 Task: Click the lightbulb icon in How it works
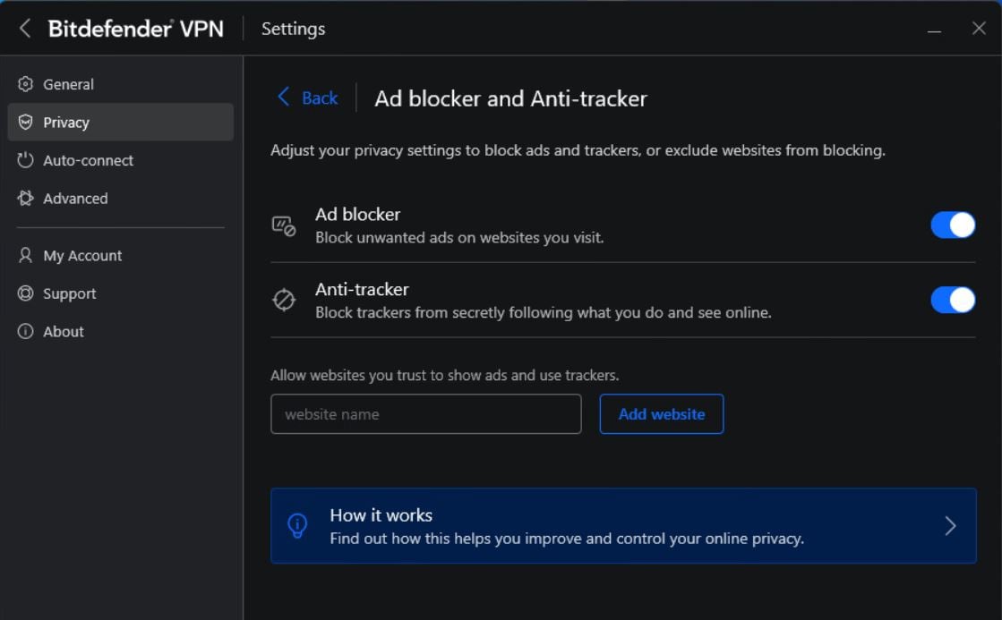coord(297,526)
